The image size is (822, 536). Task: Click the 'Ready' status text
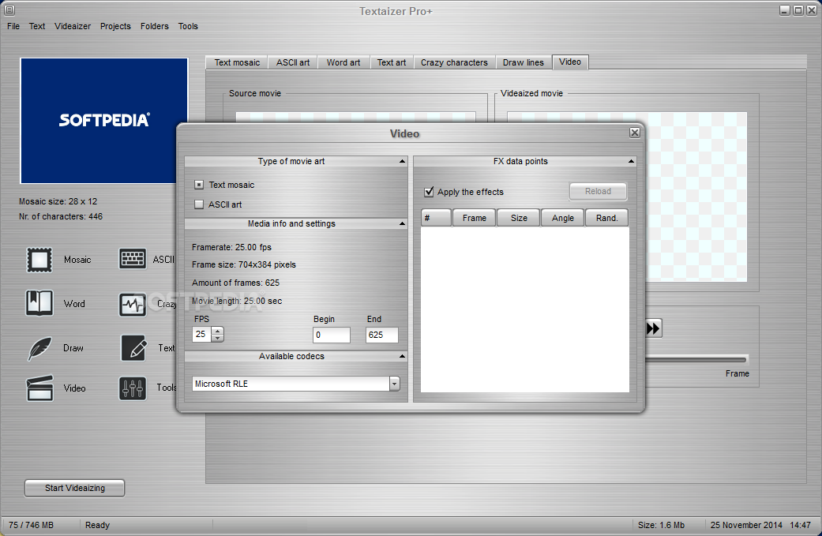97,525
